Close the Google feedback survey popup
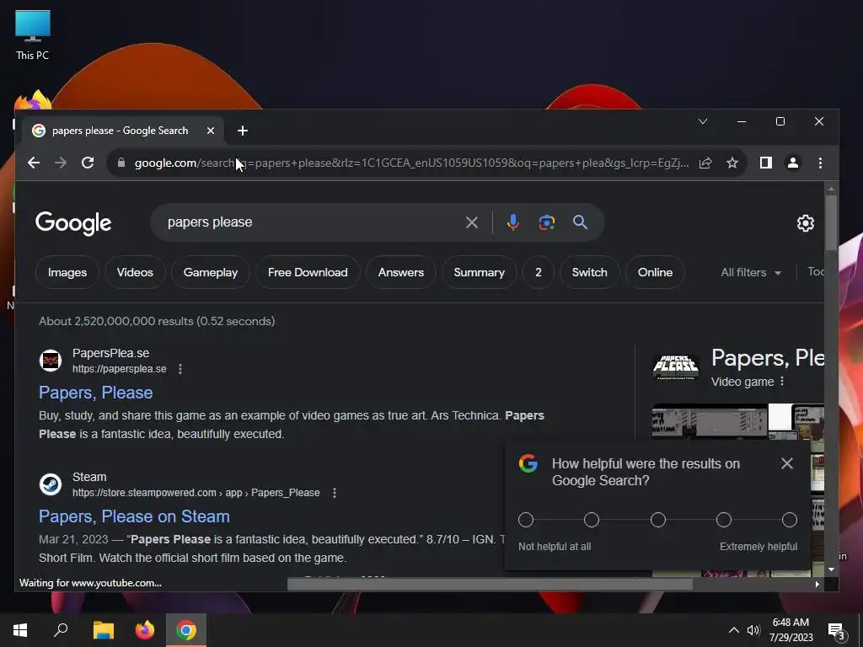The image size is (863, 647). [x=787, y=464]
